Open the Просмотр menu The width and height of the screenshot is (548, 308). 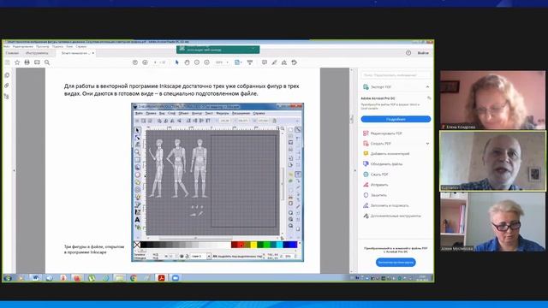[x=43, y=46]
